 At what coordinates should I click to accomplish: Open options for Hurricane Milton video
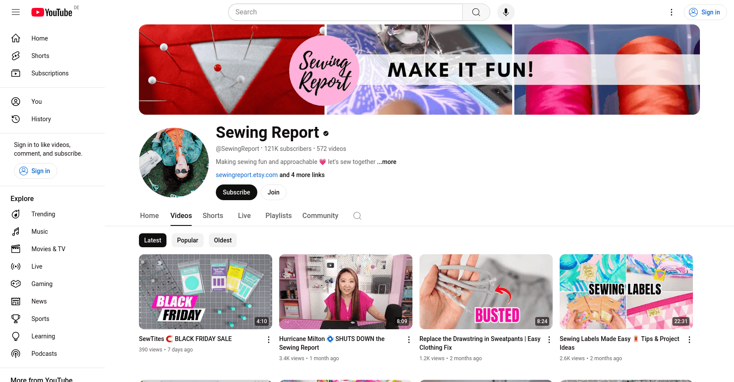tap(409, 340)
